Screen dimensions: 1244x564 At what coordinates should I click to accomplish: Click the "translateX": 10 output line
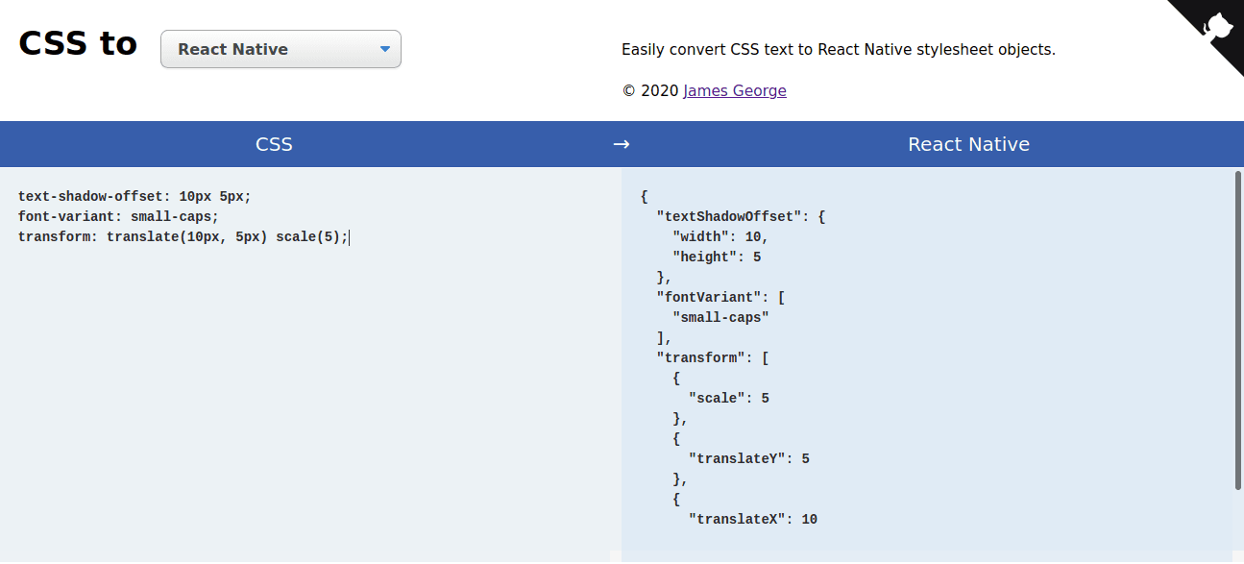pos(752,520)
